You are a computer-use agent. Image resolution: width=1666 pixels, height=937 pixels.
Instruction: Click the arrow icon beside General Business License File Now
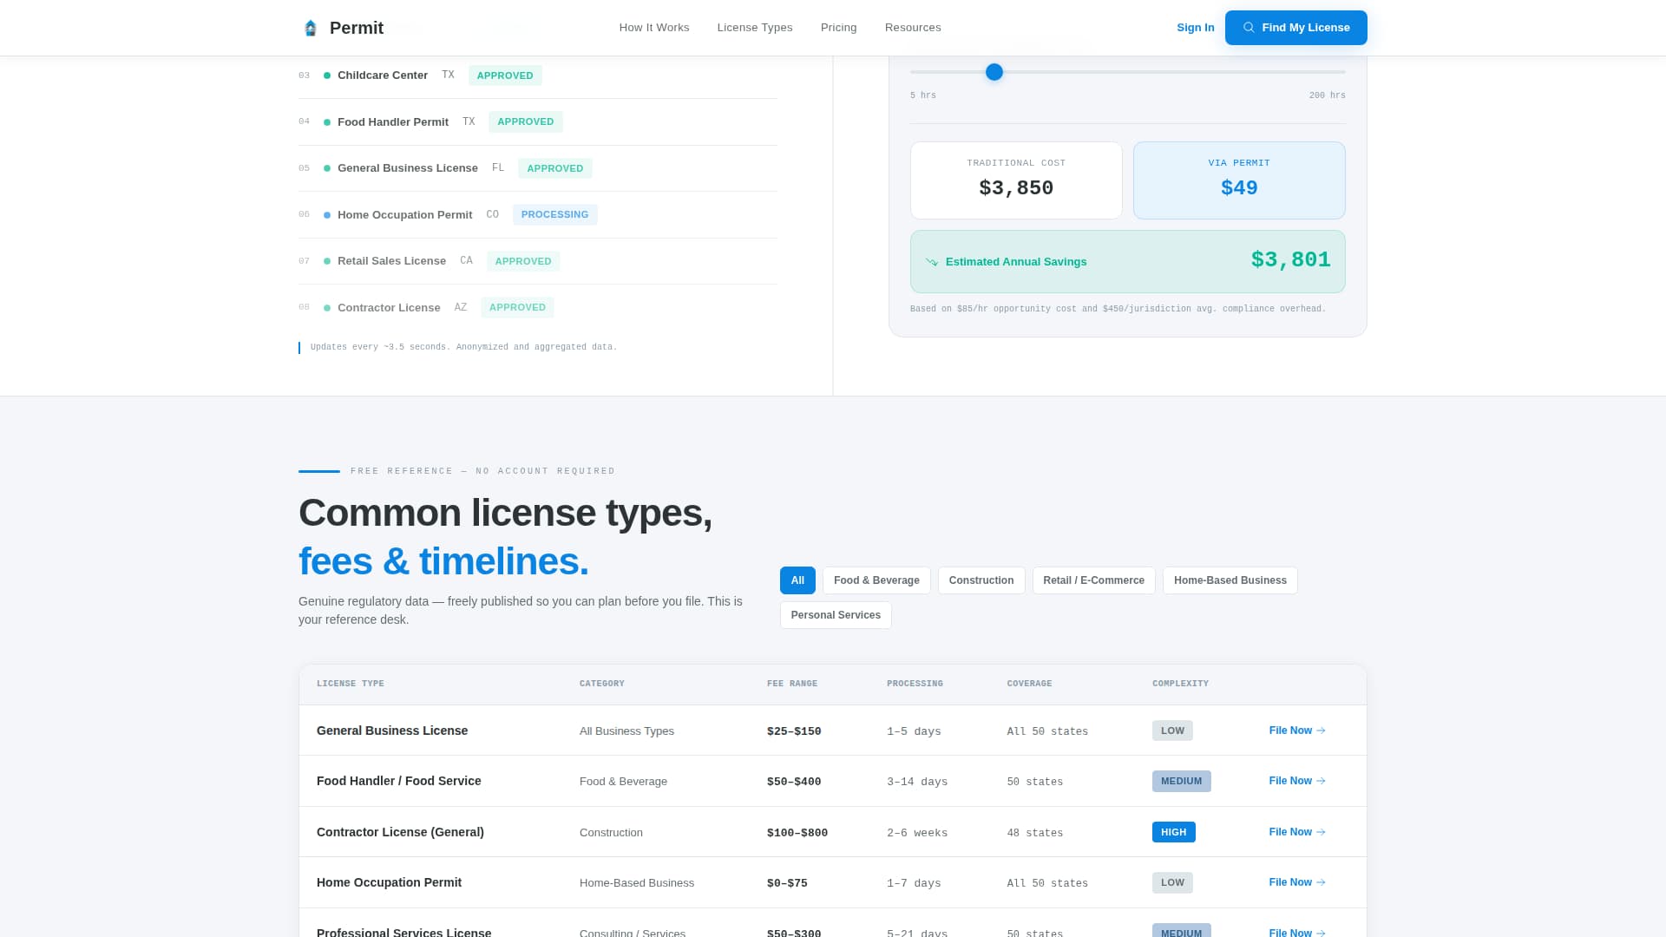point(1321,731)
